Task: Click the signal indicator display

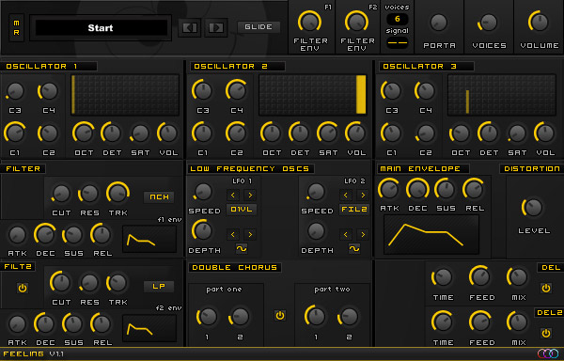Action: tap(397, 43)
